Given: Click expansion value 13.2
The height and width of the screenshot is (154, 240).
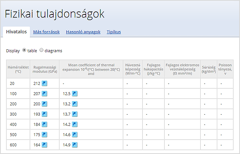Looking at the screenshot, I should coord(67,104).
